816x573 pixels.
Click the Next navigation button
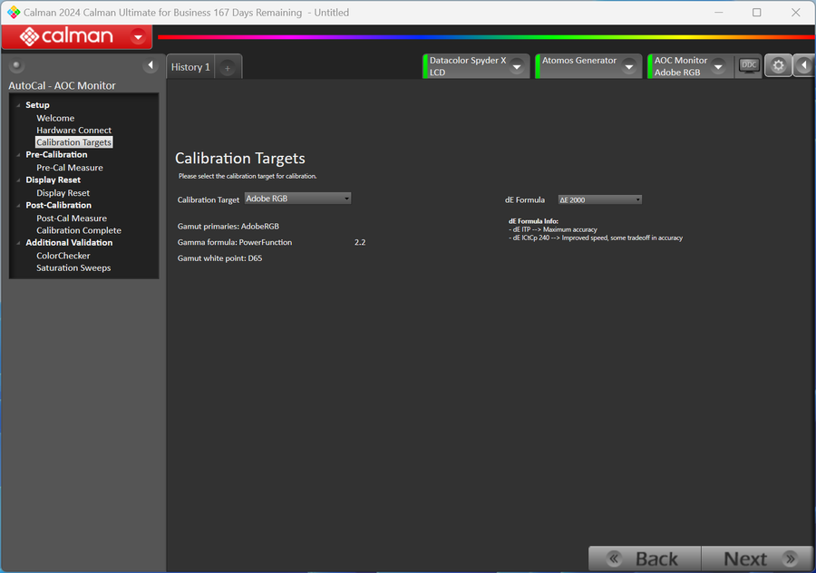(x=757, y=559)
